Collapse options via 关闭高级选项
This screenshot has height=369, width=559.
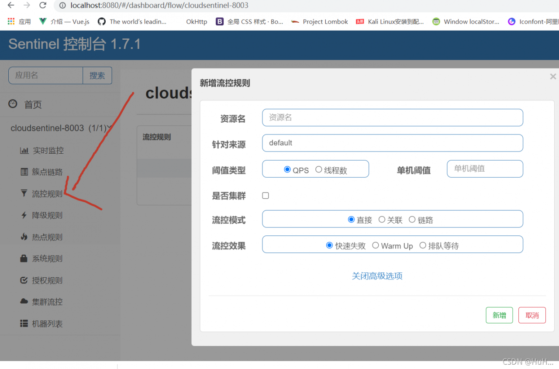pos(377,276)
